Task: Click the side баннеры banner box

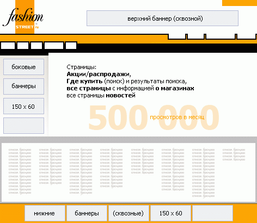Action: [x=23, y=86]
